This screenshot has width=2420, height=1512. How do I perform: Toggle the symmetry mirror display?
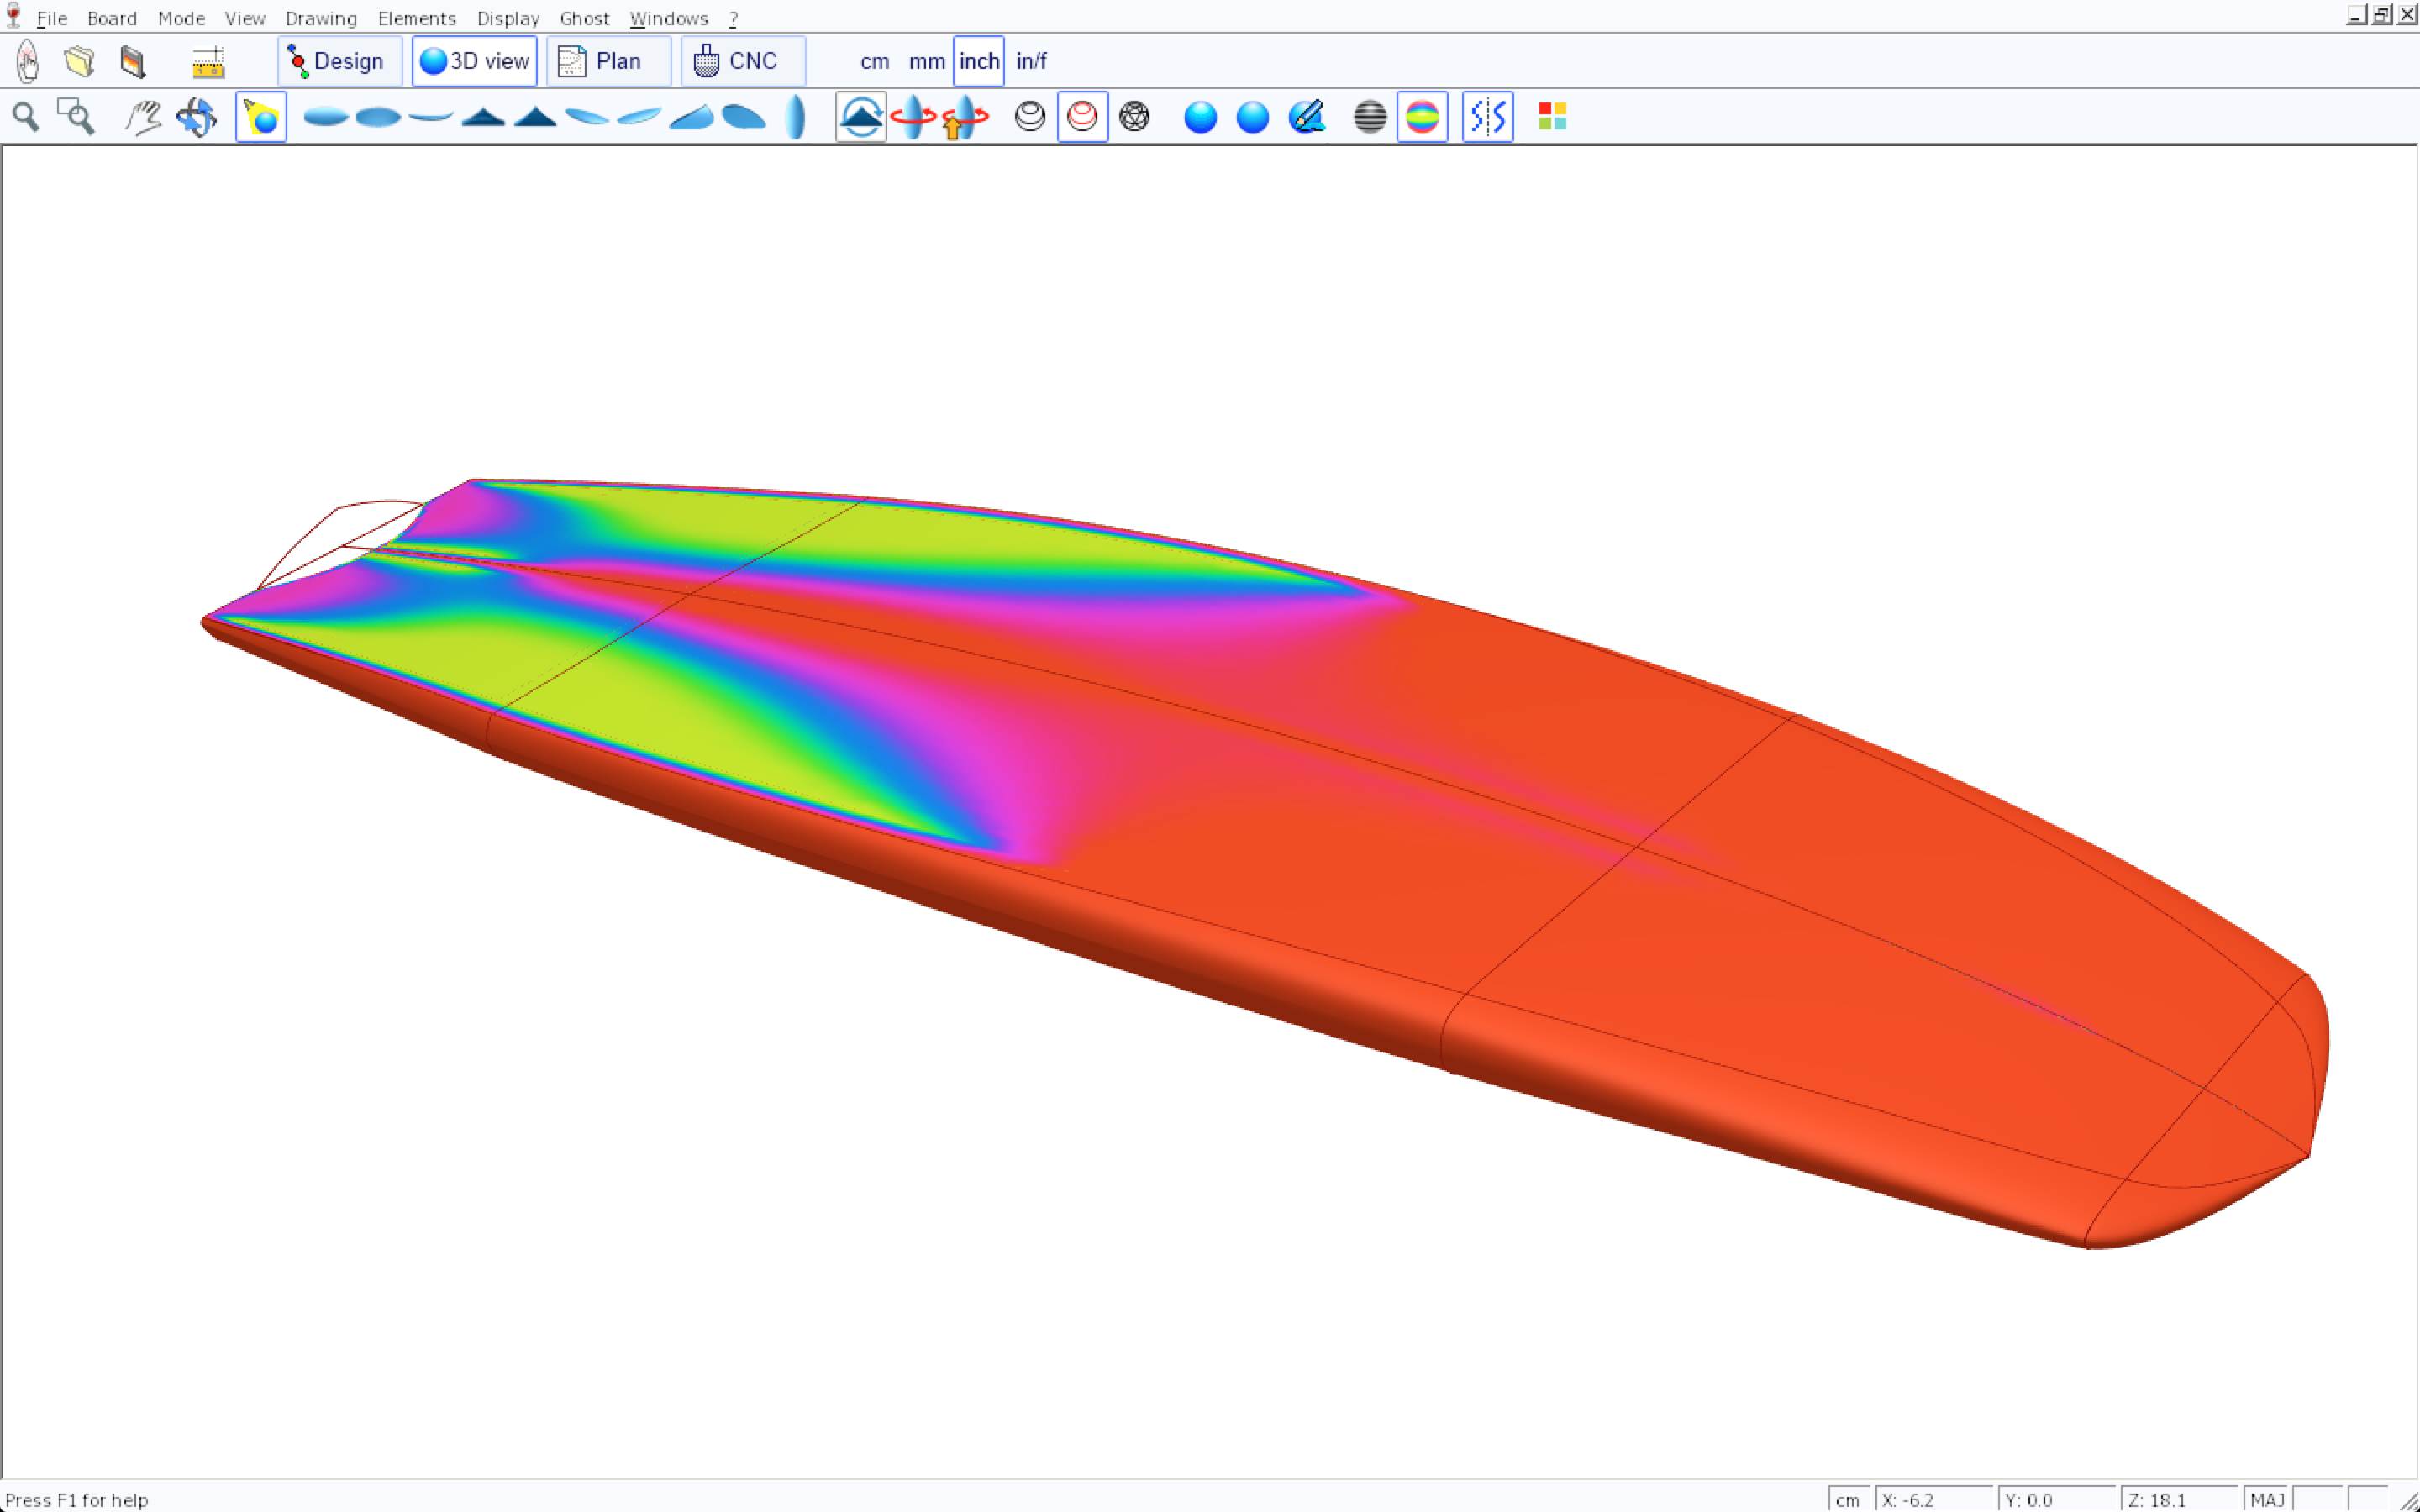(x=1487, y=117)
